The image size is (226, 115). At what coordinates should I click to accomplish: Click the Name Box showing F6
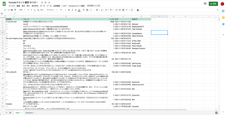[x=6, y=14]
